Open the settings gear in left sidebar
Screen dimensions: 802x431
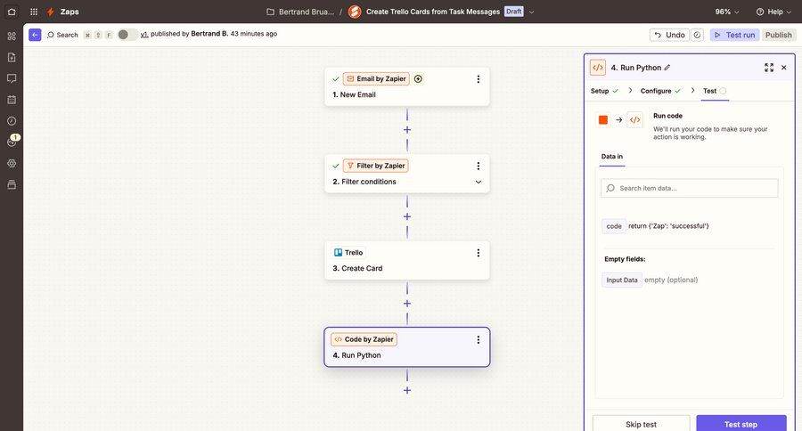coord(12,163)
